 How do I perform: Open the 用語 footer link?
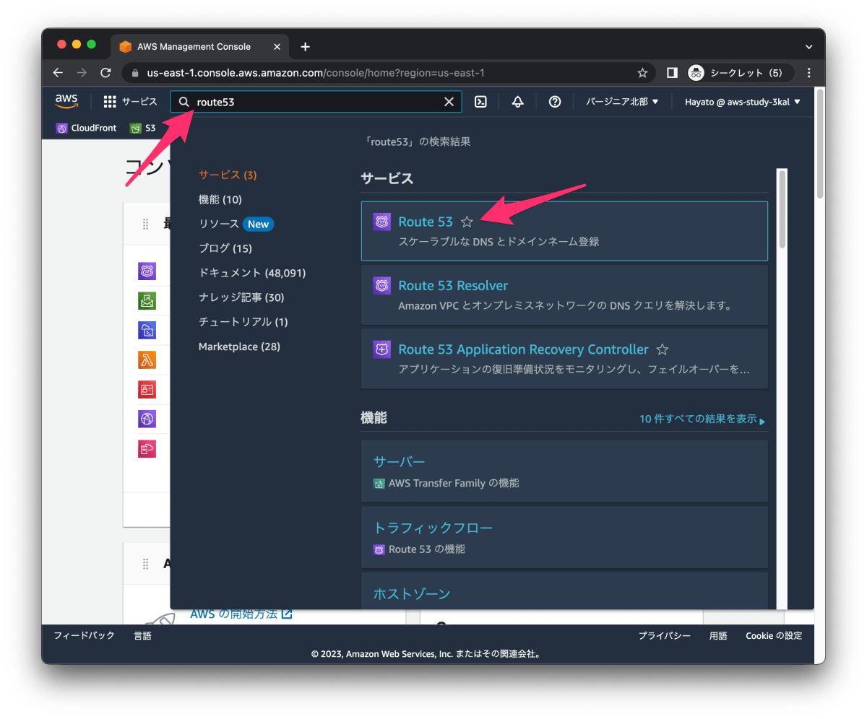click(718, 636)
